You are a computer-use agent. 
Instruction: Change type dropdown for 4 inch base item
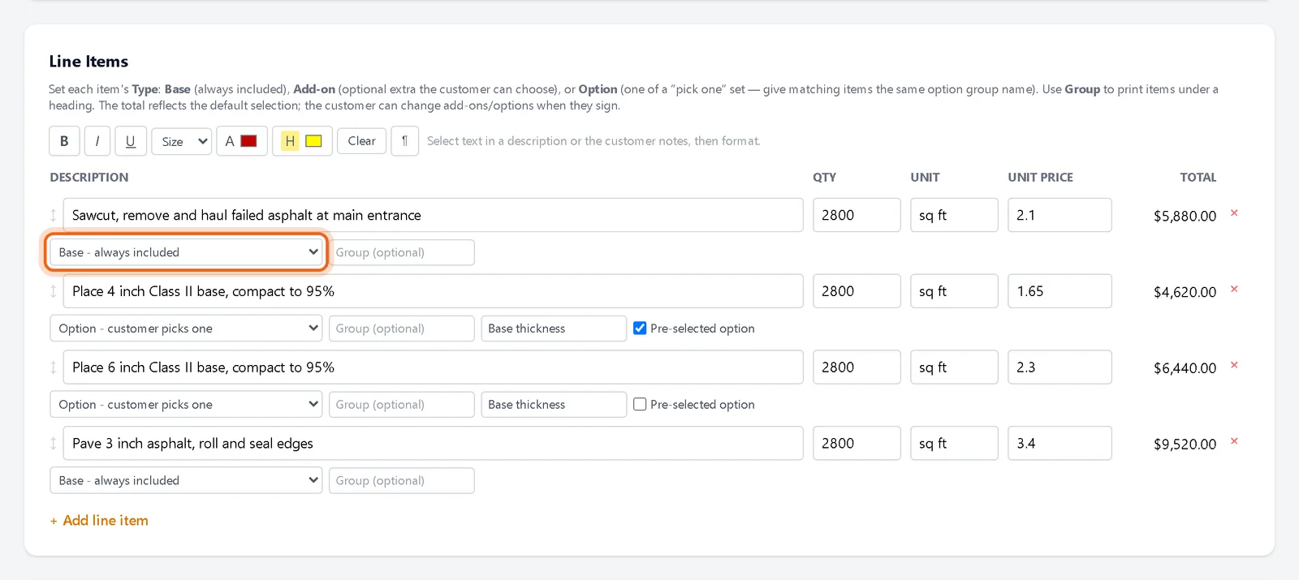[x=186, y=329]
